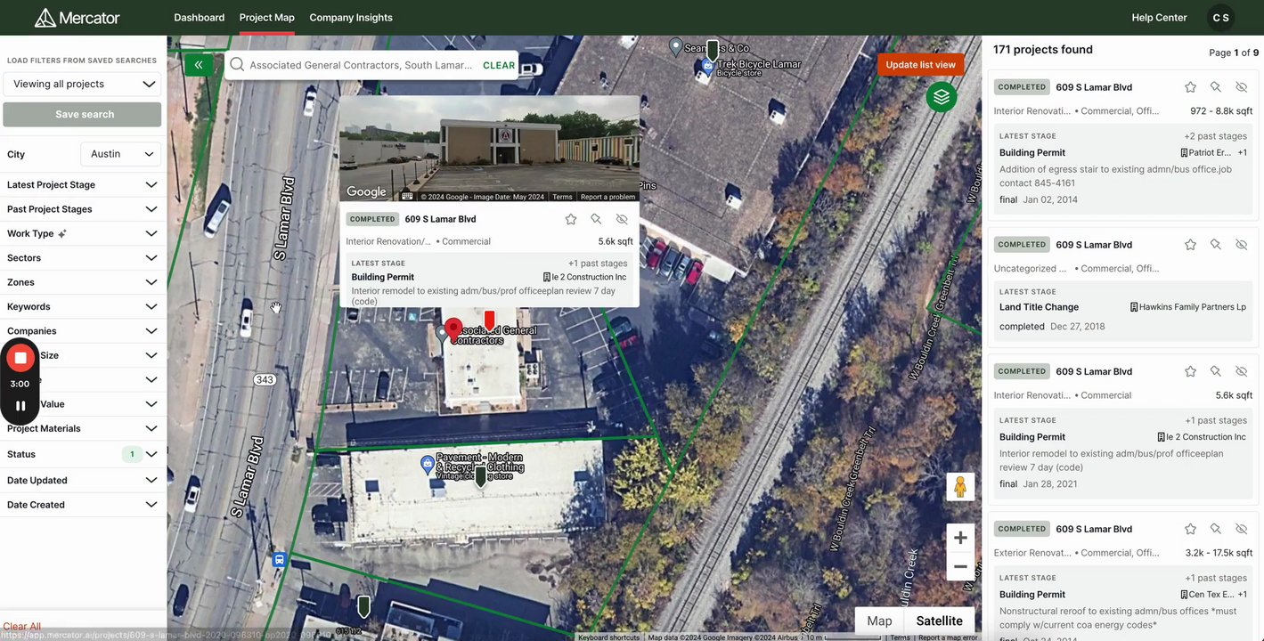Open 609 S Lamar Blvd title in popup
The width and height of the screenshot is (1264, 641).
440,219
